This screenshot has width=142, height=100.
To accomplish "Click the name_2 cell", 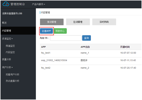I will point(85,68).
